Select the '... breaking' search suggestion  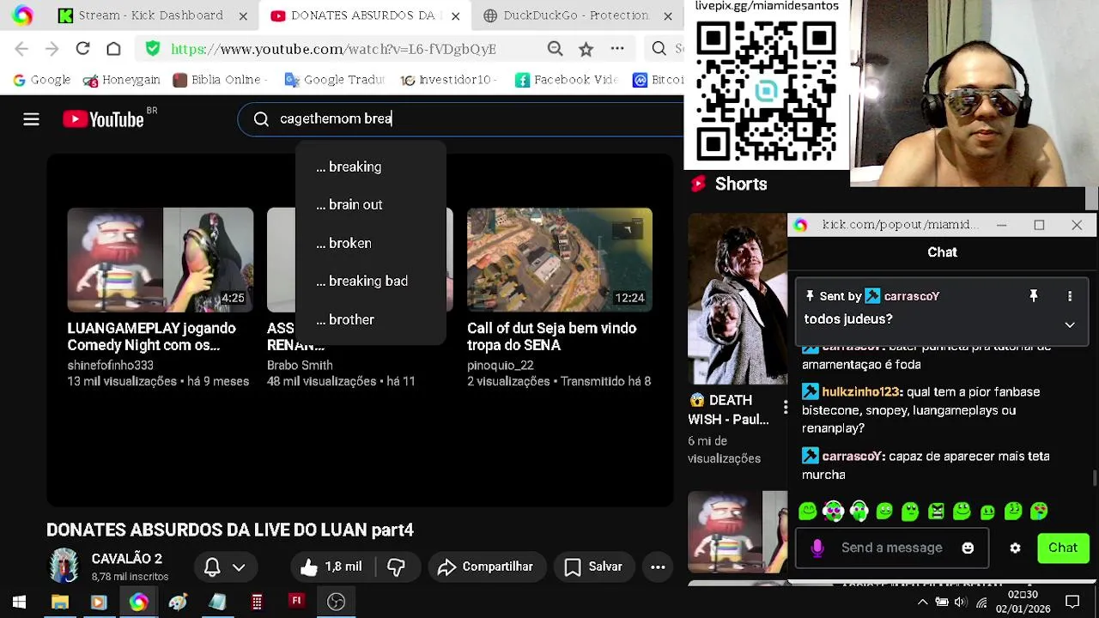370,167
